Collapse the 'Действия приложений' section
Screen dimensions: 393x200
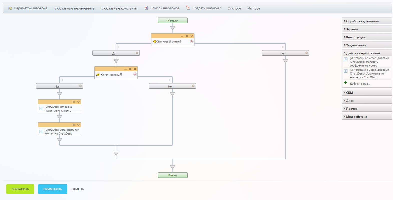[x=363, y=53]
